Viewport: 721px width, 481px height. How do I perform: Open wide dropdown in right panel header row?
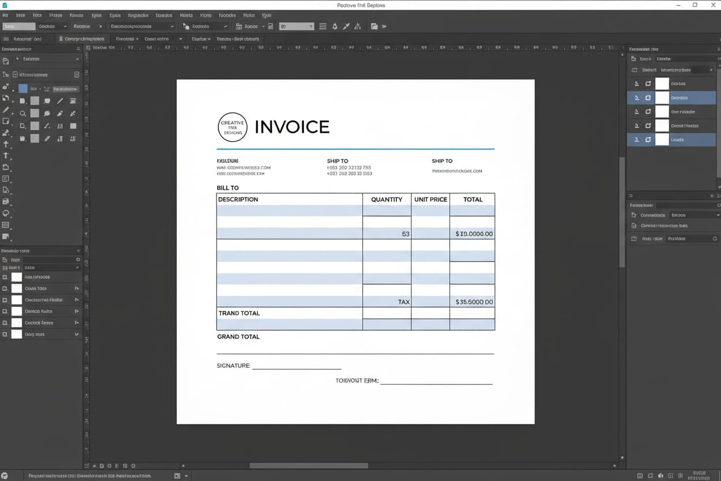tap(686, 70)
